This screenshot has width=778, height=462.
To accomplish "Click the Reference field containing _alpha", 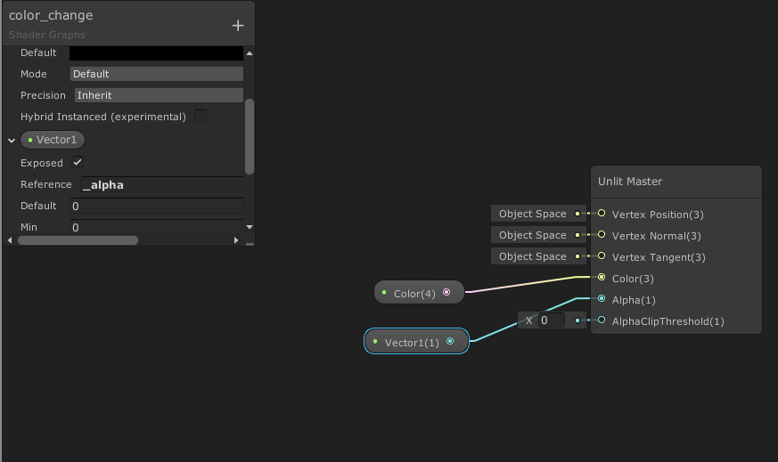I will (162, 184).
